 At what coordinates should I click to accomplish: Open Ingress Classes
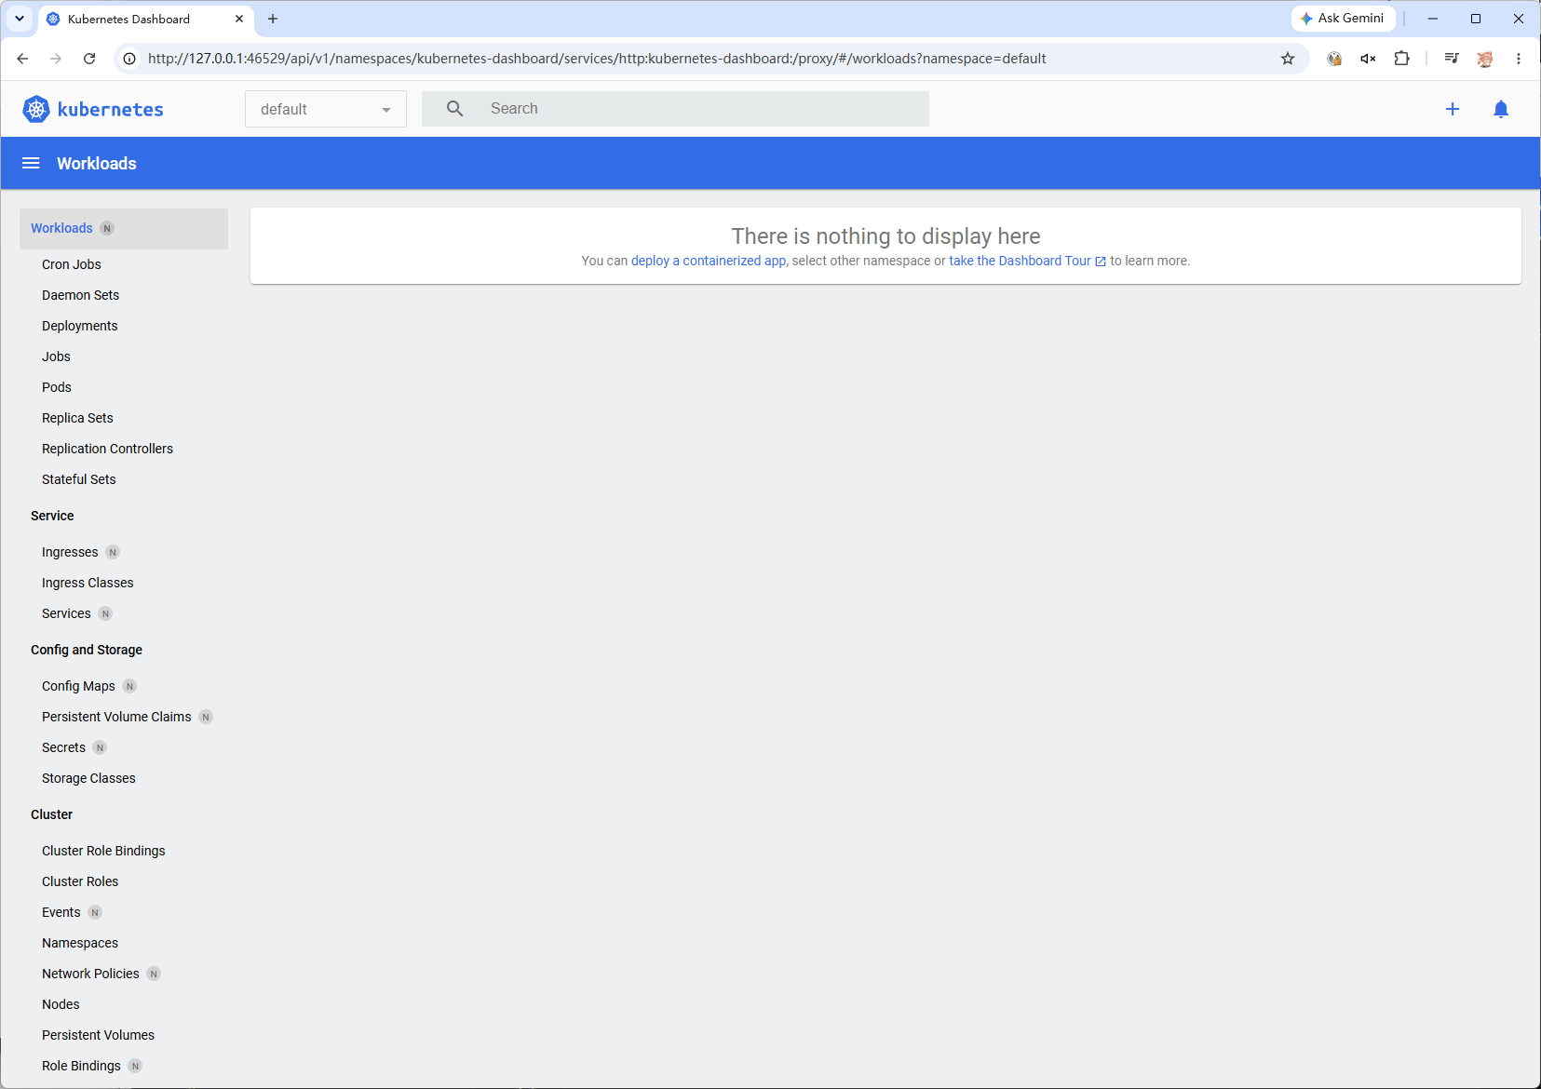tap(88, 583)
